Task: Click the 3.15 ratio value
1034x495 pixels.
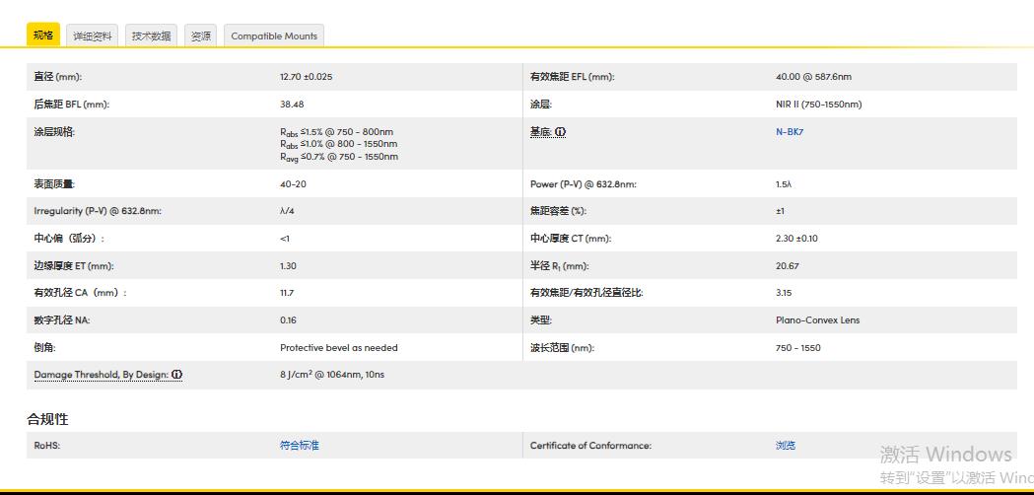Action: 784,293
